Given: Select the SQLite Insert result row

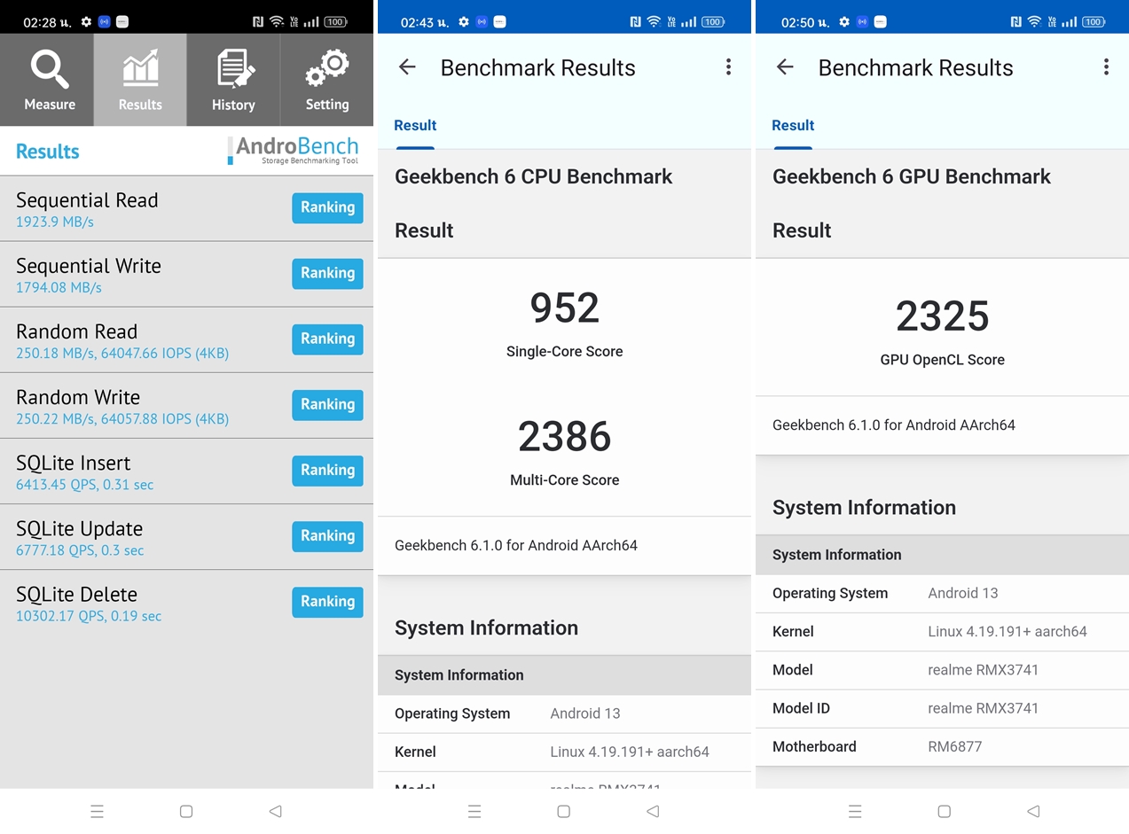Looking at the screenshot, I should 186,472.
